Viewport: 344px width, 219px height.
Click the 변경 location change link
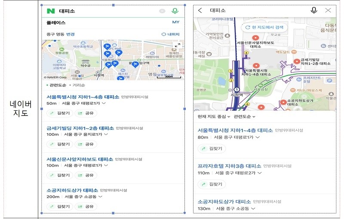[x=71, y=34]
